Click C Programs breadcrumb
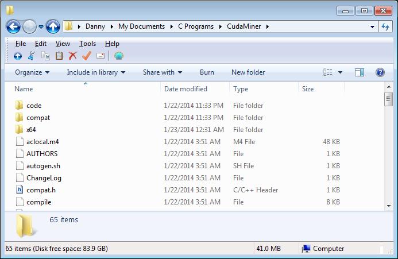 196,26
